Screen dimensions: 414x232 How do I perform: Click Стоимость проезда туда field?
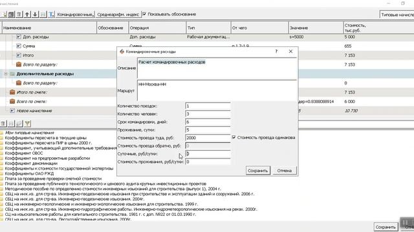[x=208, y=138]
